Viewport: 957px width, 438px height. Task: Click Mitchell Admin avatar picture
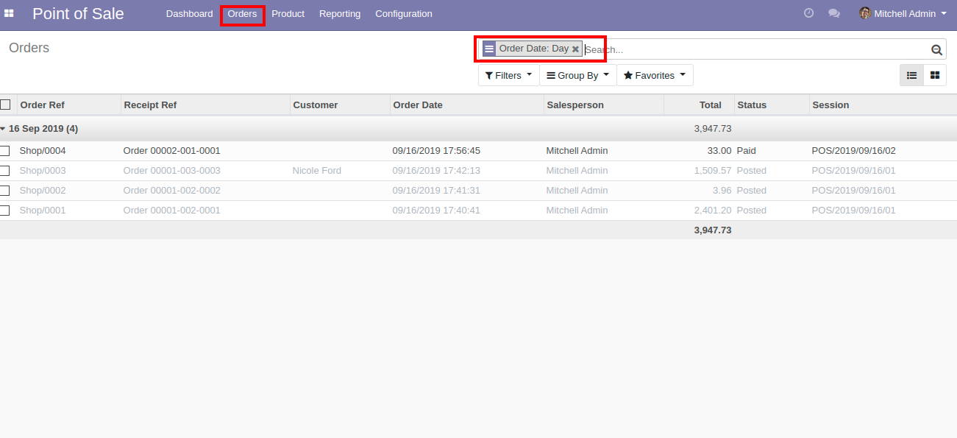pyautogui.click(x=865, y=13)
